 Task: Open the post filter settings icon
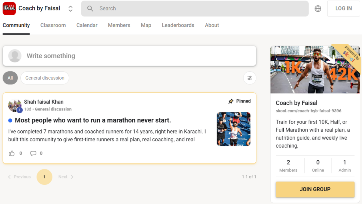click(250, 78)
